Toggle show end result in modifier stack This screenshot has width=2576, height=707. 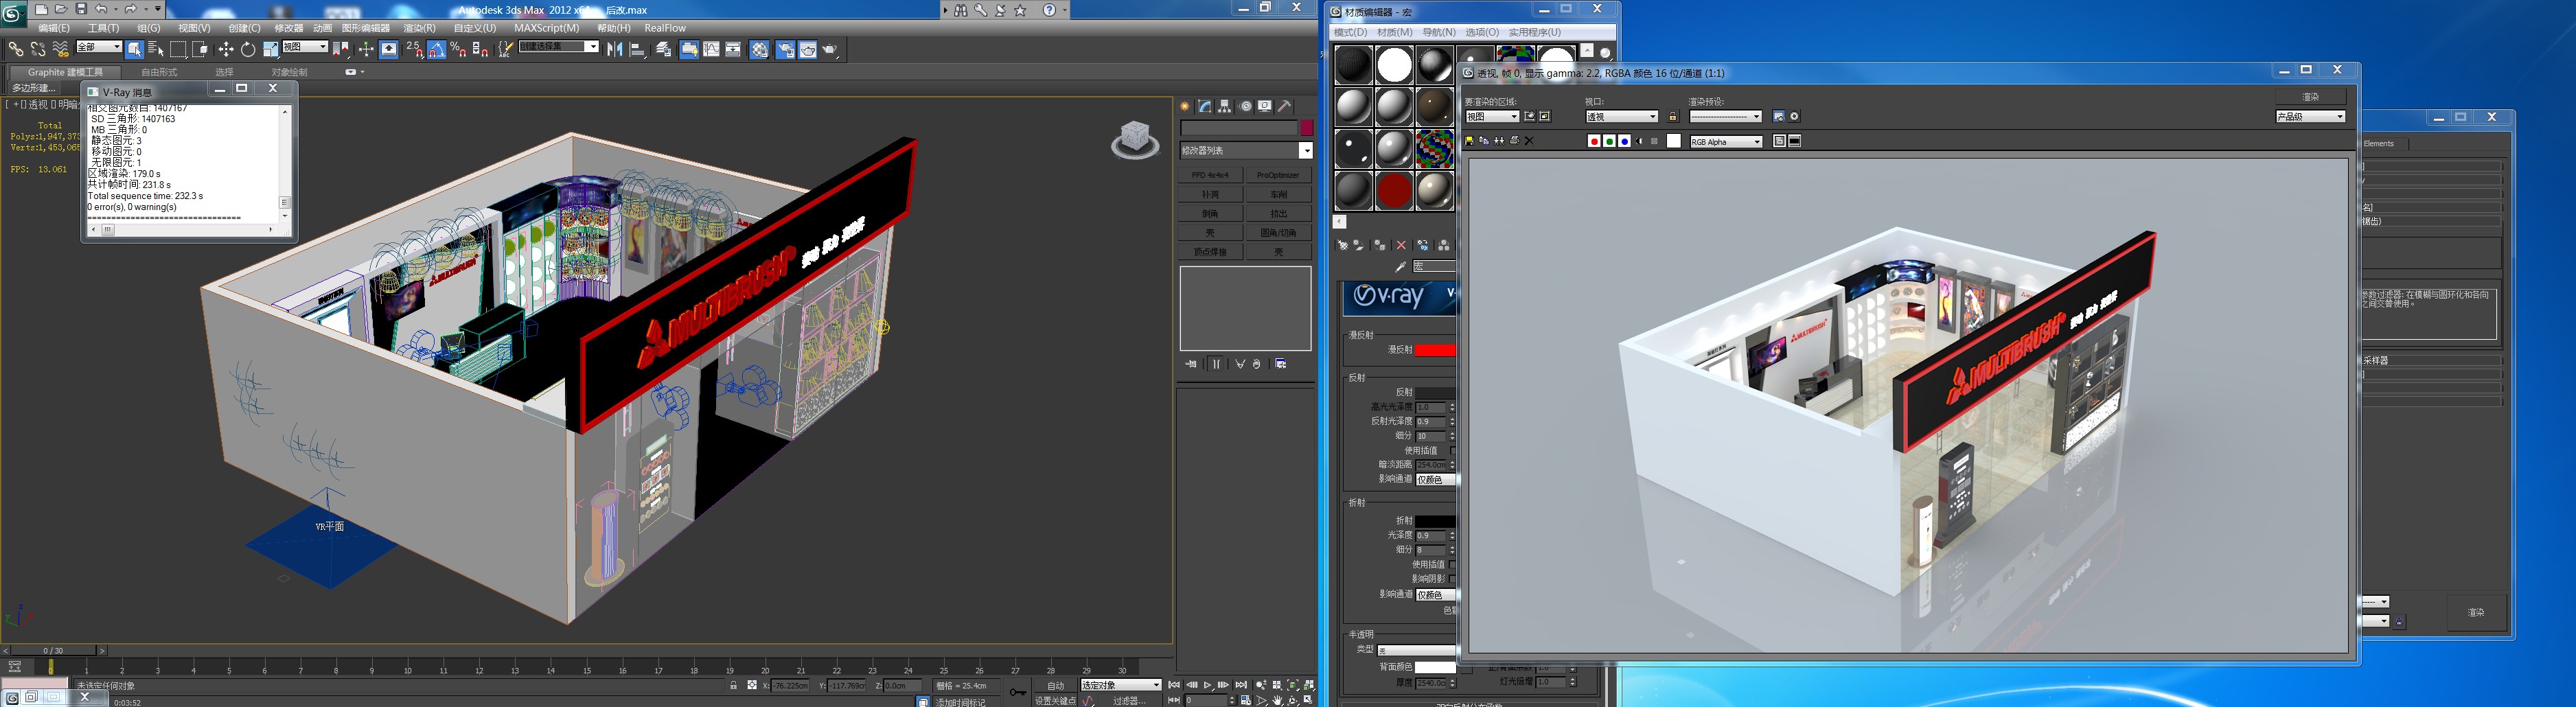coord(1216,364)
